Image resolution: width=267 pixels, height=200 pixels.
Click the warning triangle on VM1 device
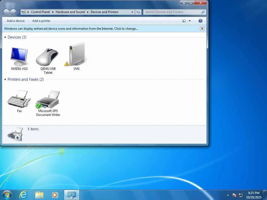67,64
